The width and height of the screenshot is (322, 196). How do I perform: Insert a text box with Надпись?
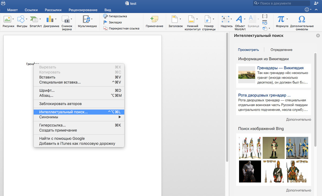pyautogui.click(x=225, y=19)
